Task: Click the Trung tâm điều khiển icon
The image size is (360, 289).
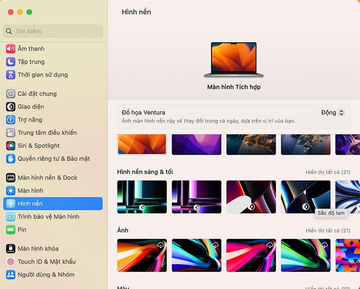Action: click(x=10, y=133)
